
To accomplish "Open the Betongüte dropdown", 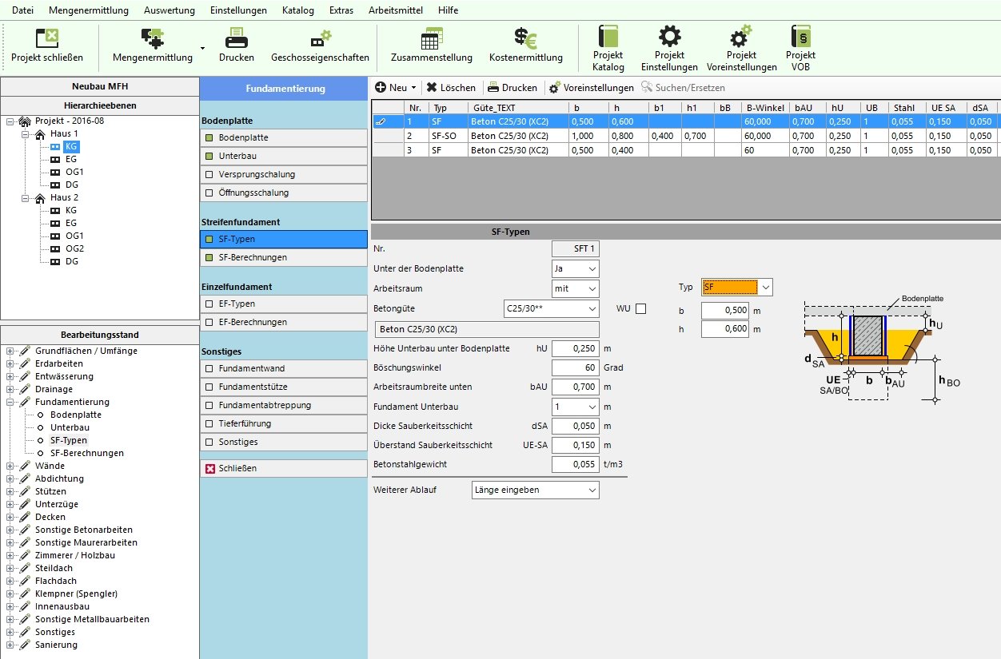I will [x=592, y=308].
